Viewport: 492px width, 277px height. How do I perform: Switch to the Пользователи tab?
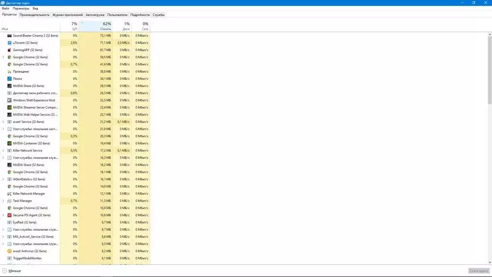tap(117, 15)
